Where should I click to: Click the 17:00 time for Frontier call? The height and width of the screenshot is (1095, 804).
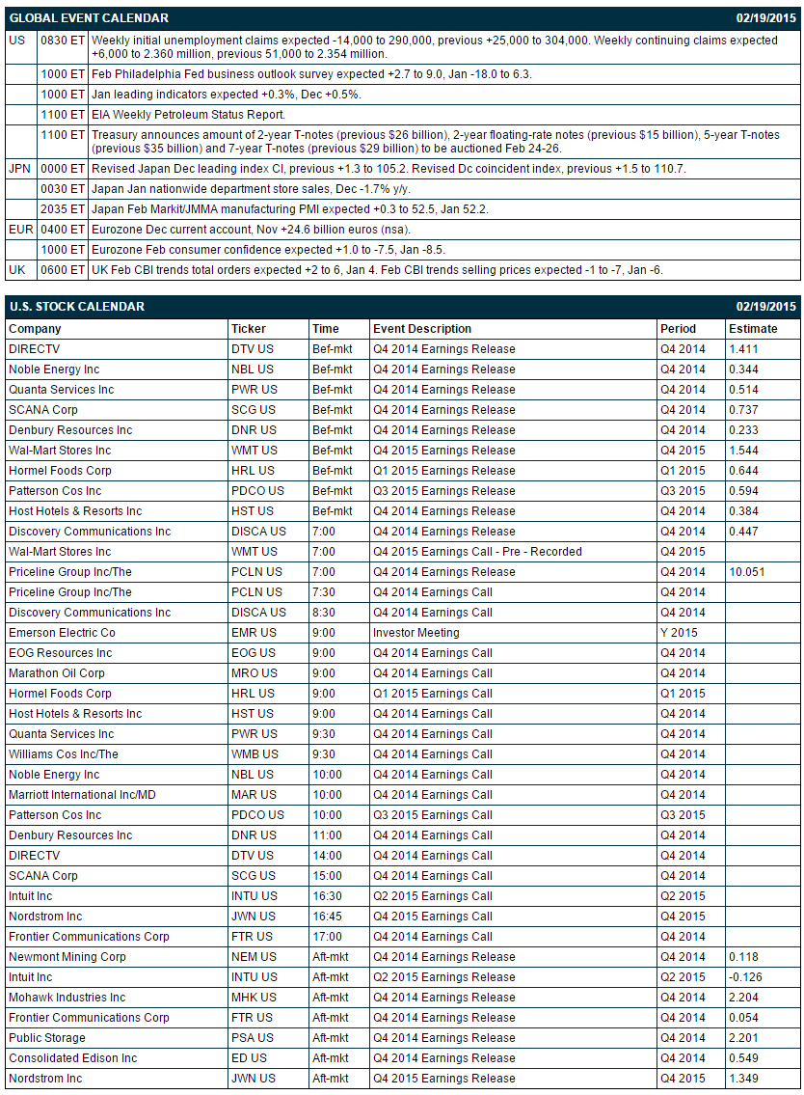coord(328,937)
